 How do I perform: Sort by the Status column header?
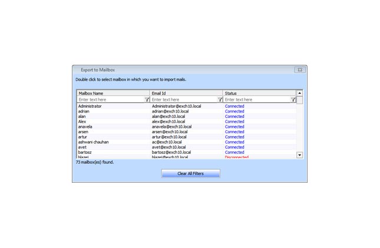coord(259,93)
